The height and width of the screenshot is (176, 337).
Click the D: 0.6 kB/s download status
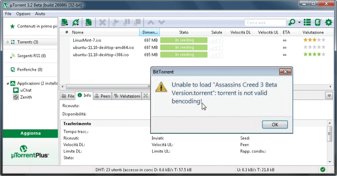[173, 170]
